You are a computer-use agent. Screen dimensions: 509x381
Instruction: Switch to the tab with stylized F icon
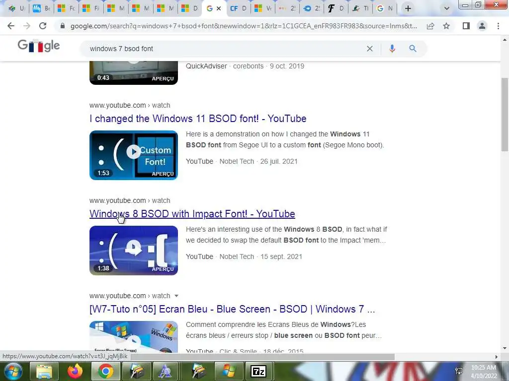pyautogui.click(x=336, y=8)
